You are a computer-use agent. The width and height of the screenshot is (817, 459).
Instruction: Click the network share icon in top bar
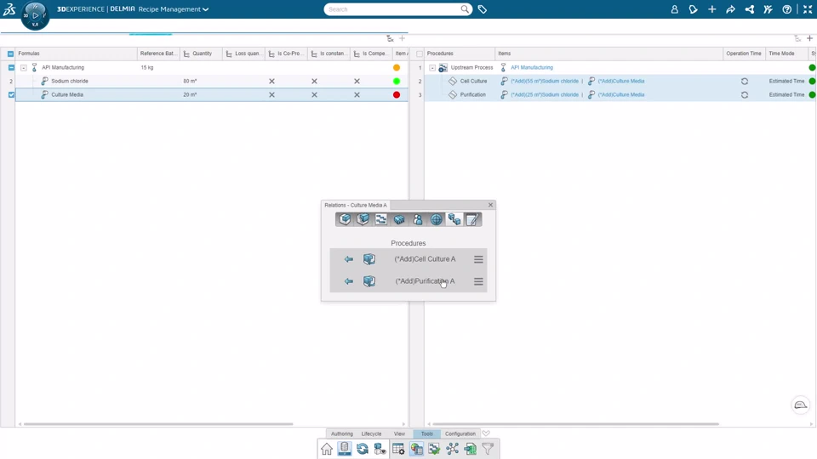749,9
